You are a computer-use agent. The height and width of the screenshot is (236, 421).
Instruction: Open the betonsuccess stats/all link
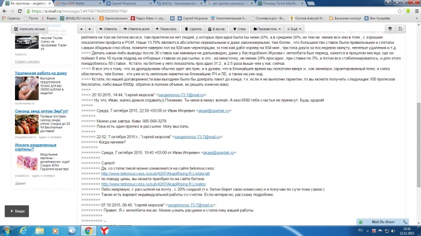click(x=155, y=174)
